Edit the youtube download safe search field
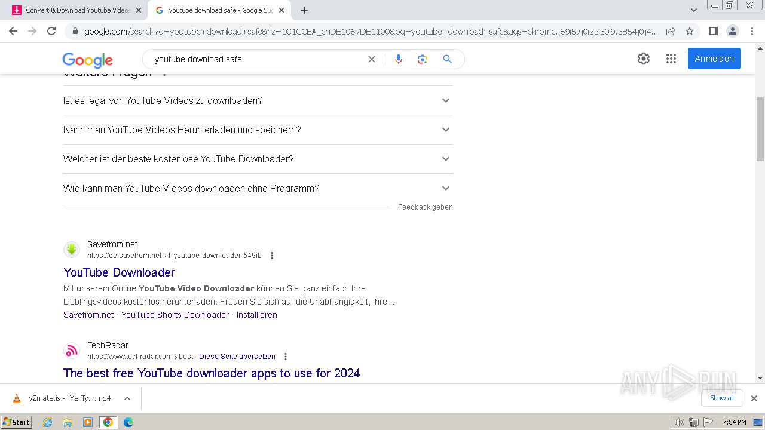Screen dimensions: 765x430 point(257,59)
